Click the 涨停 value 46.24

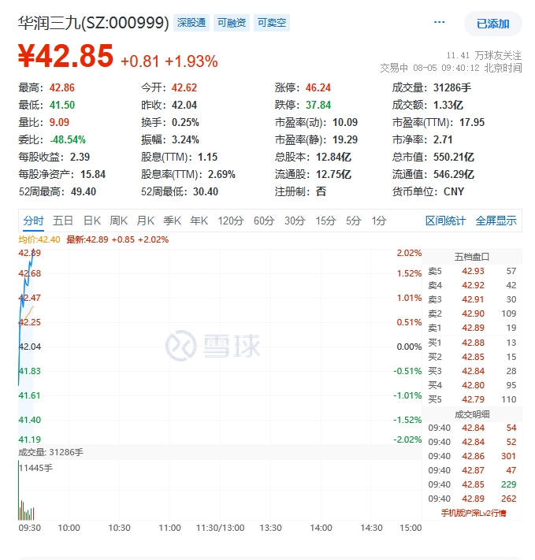[318, 88]
